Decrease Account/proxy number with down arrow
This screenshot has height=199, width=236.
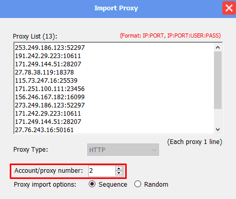(119, 173)
